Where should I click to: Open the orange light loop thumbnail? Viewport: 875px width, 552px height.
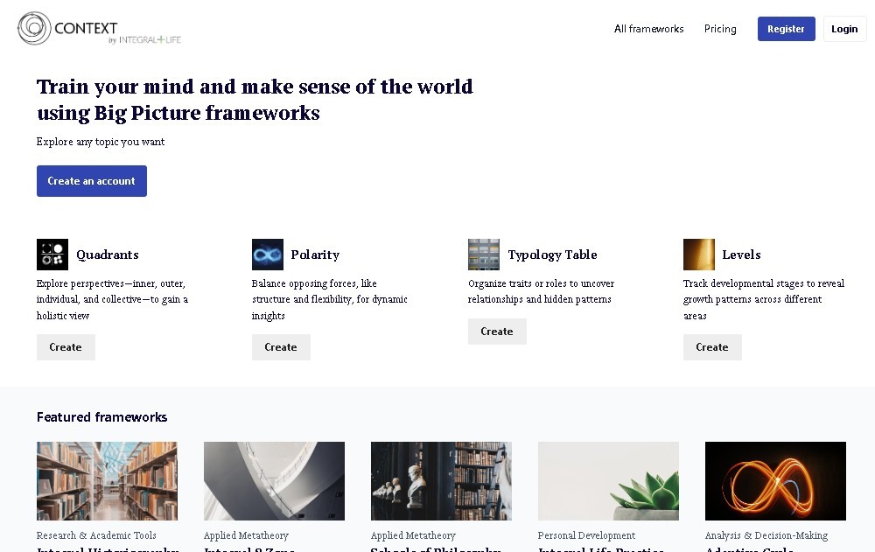pyautogui.click(x=775, y=481)
